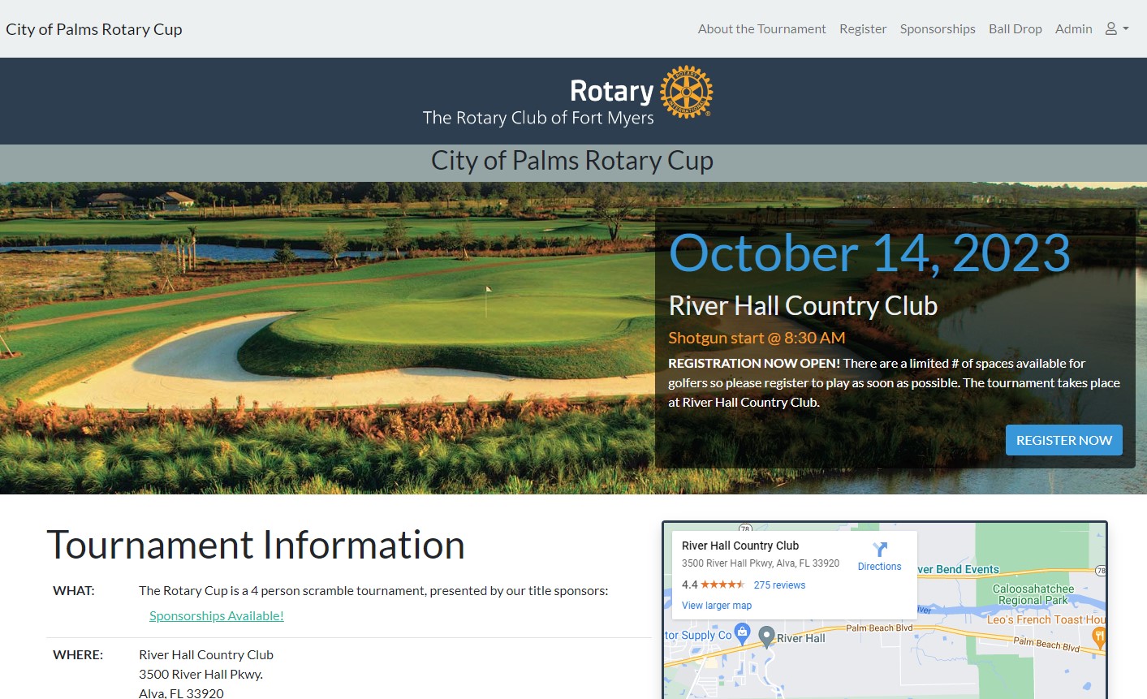Image resolution: width=1147 pixels, height=699 pixels.
Task: Click The Rotary Club of Fort Myers text
Action: (538, 118)
